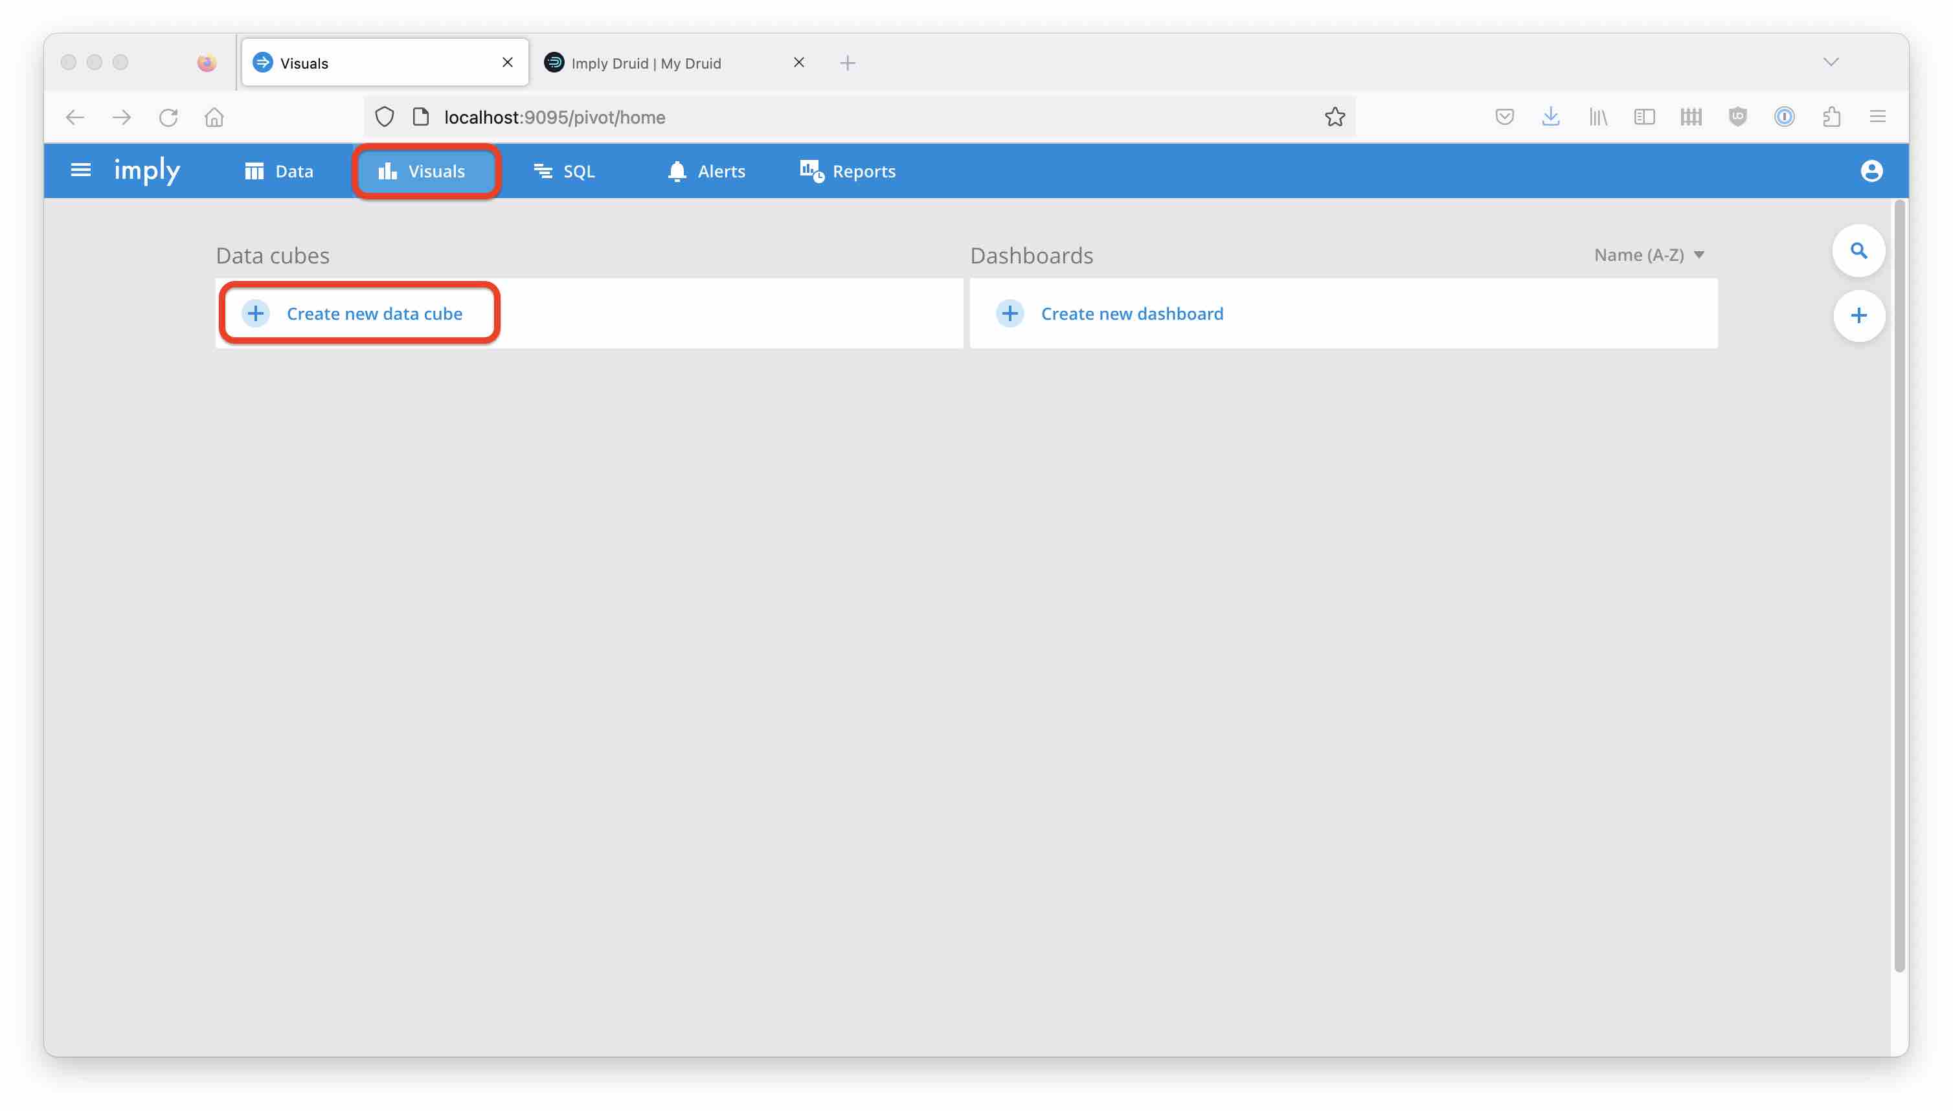Click the floating search magnifier icon
Image resolution: width=1953 pixels, height=1111 pixels.
1859,251
